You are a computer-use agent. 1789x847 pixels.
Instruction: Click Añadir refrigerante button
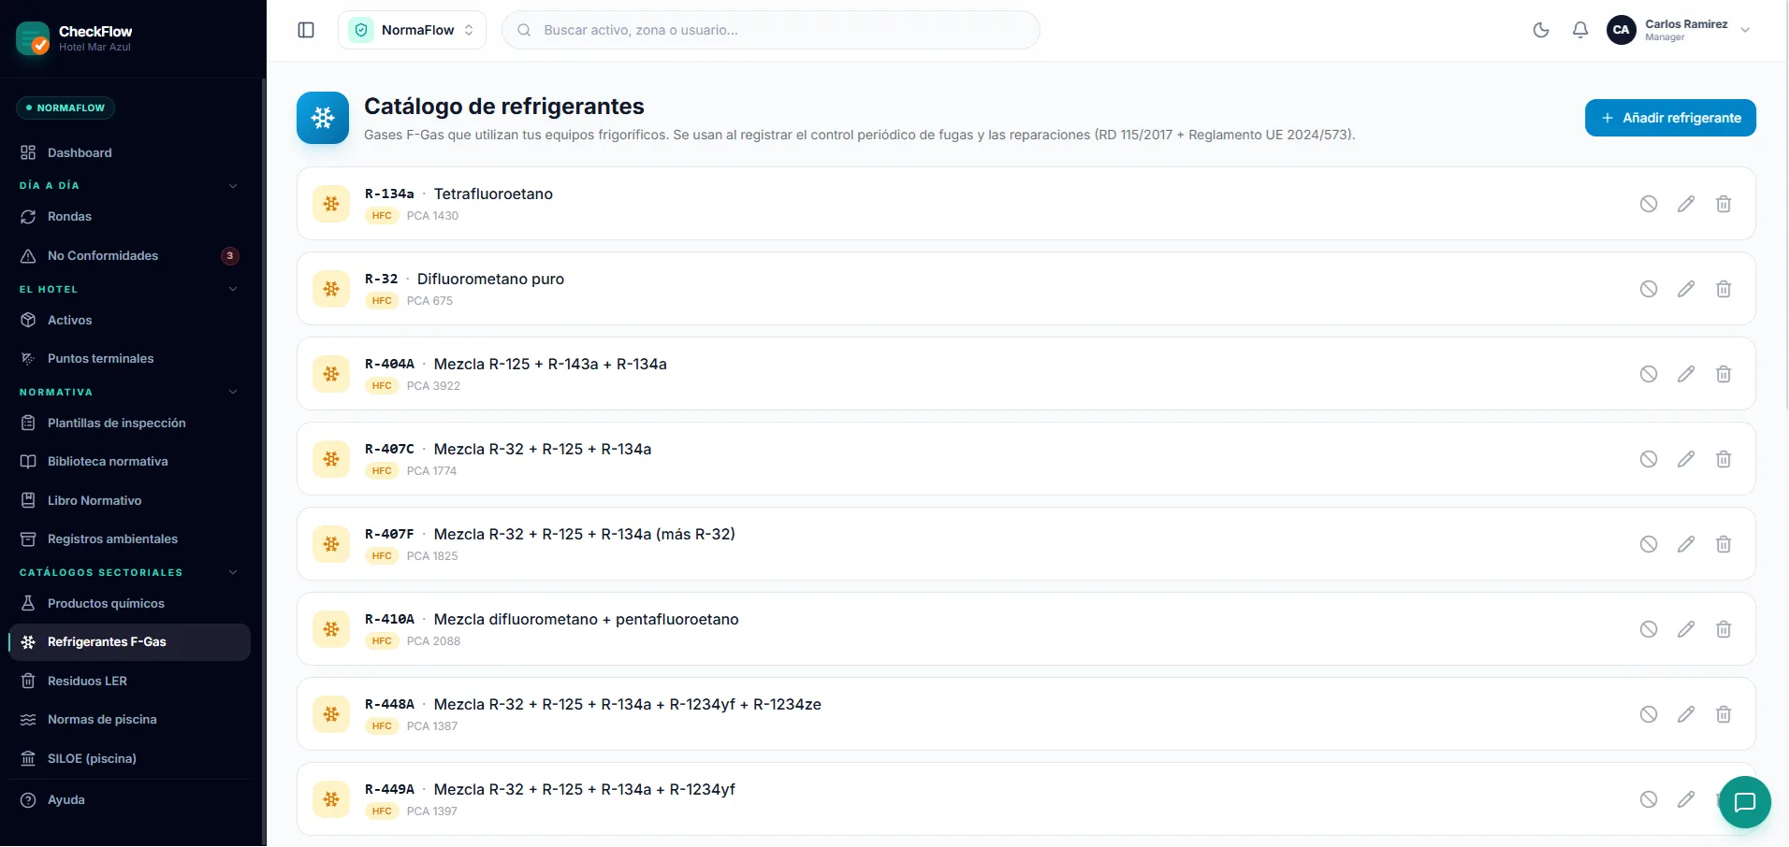click(1670, 118)
